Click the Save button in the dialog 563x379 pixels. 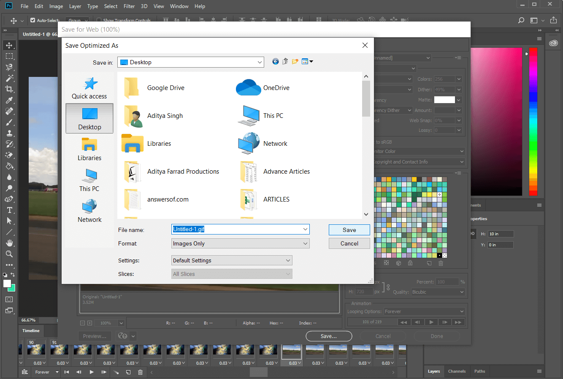(x=349, y=230)
